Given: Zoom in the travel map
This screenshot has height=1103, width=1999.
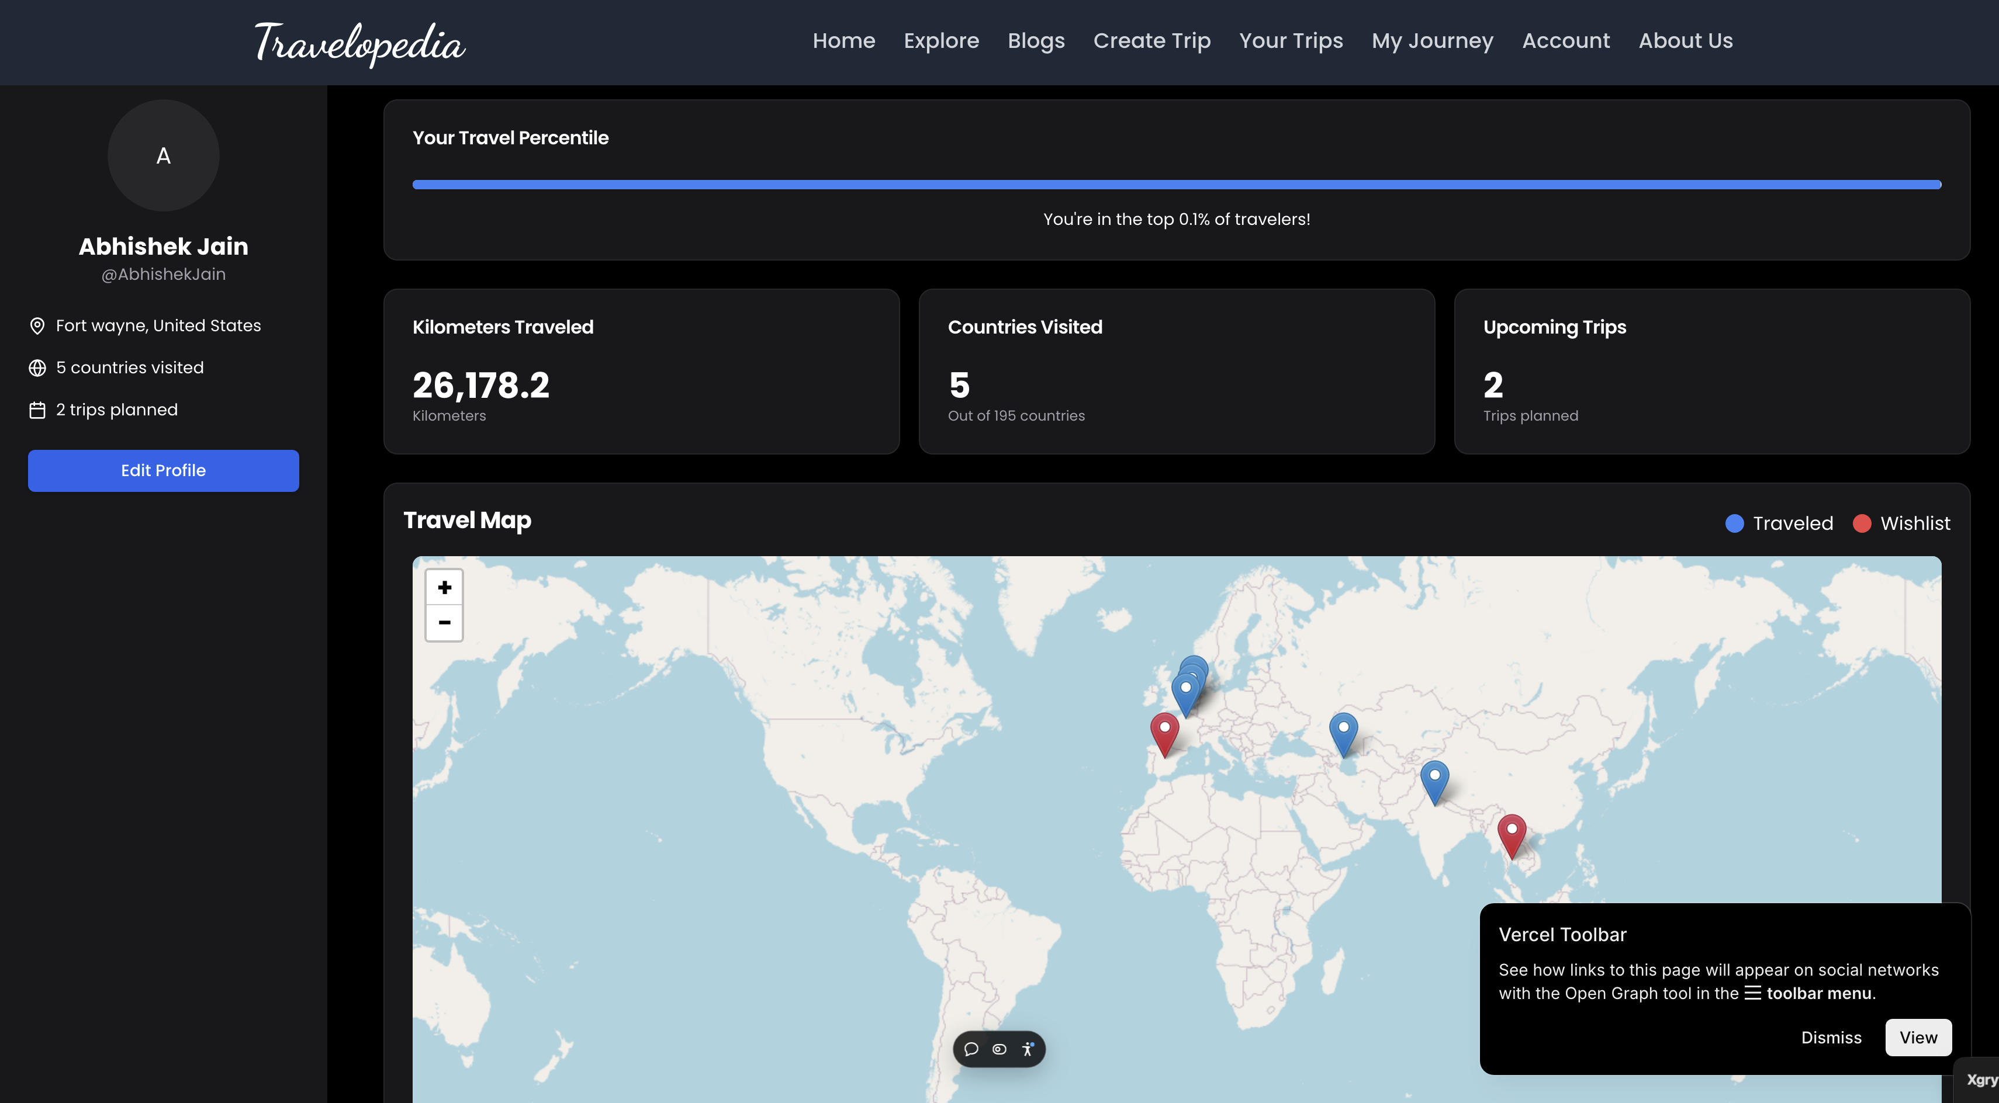Looking at the screenshot, I should click(444, 587).
